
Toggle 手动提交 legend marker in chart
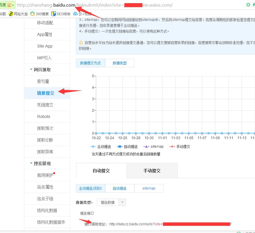(x=172, y=147)
